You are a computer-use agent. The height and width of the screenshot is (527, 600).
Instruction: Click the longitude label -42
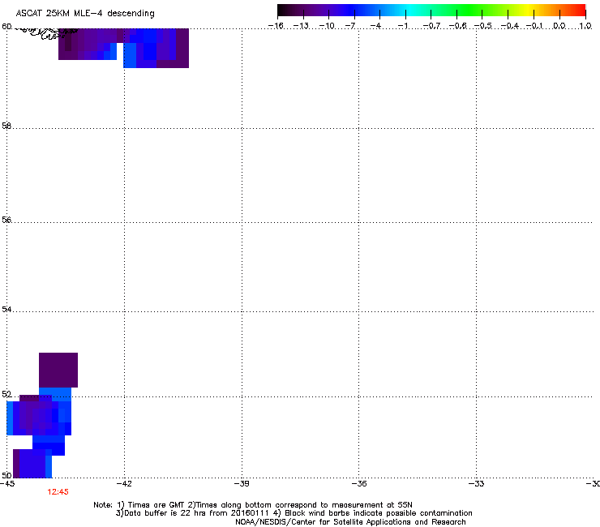click(x=124, y=484)
